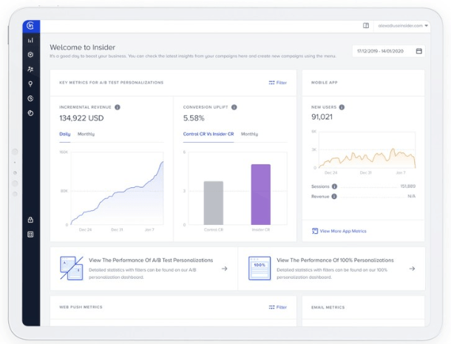Screen dimensions: 451x344
Task: Click the Web Push Metrics panel title
Action: click(x=81, y=307)
